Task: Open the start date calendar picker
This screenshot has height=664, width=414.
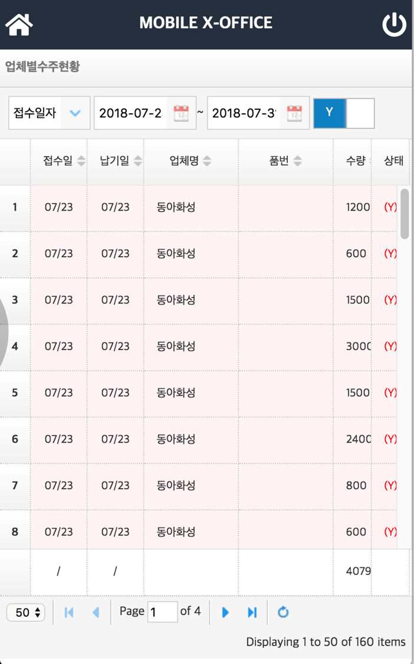Action: [x=181, y=113]
